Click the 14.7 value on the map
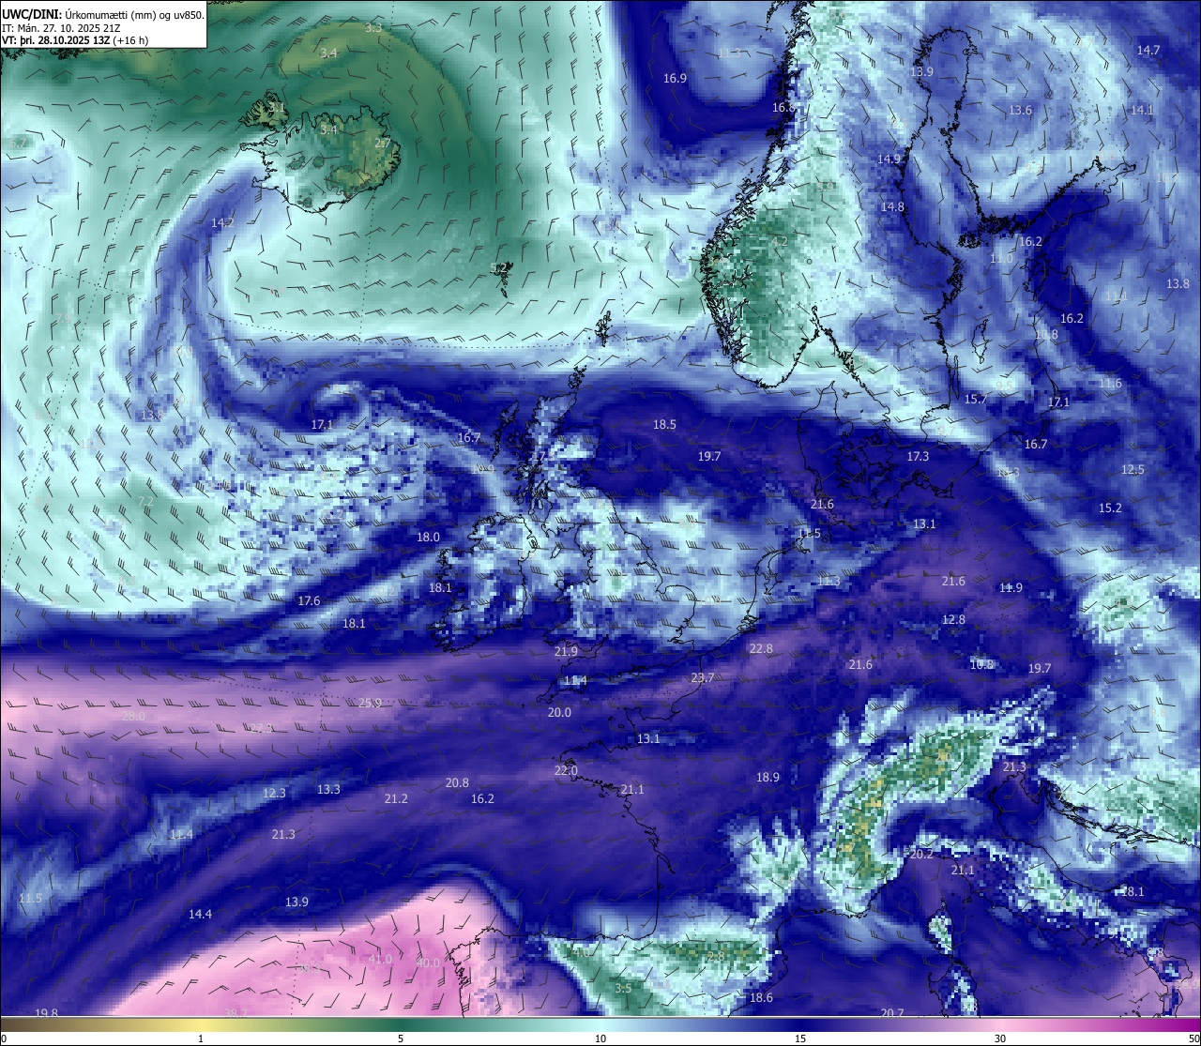Screen dimensions: 1201x1046 coord(1148,51)
